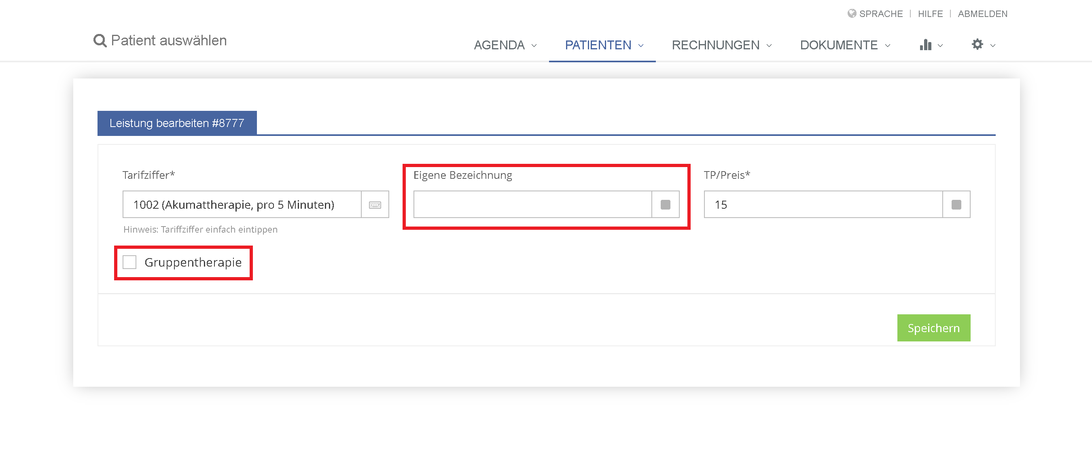Click the keyboard icon in Tarifziffer field

(x=375, y=205)
